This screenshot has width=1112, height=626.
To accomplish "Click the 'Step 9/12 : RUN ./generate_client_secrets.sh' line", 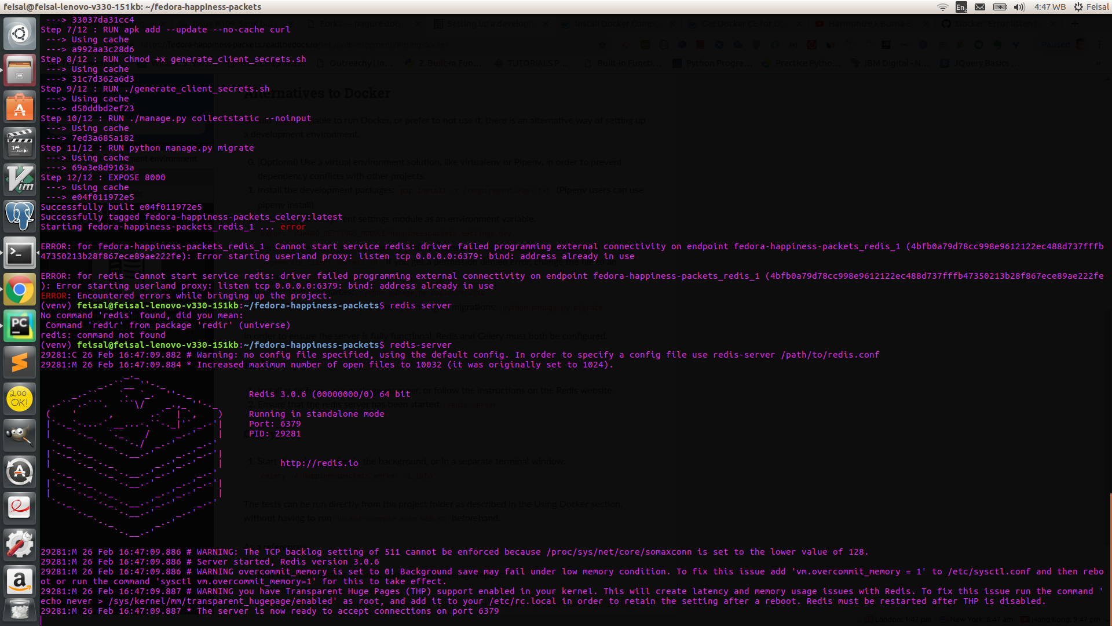I will click(x=155, y=89).
